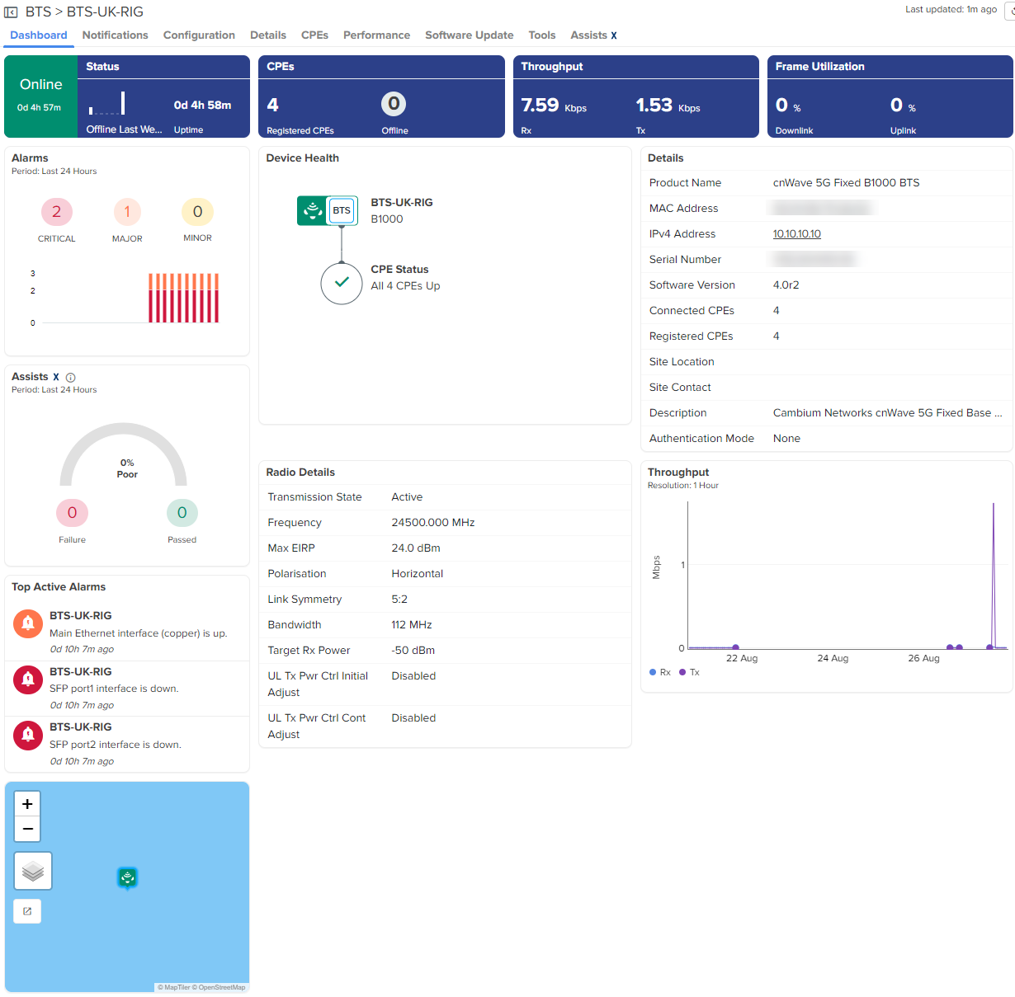
Task: Zoom in on the map
Action: (27, 804)
